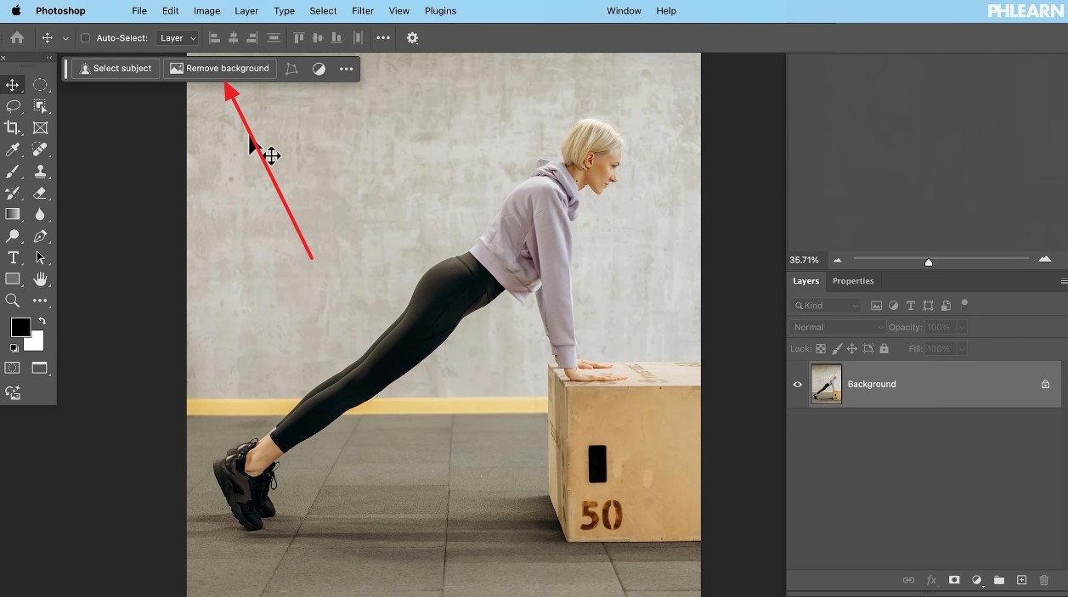Change the screen mode
This screenshot has width=1068, height=597.
(x=40, y=368)
